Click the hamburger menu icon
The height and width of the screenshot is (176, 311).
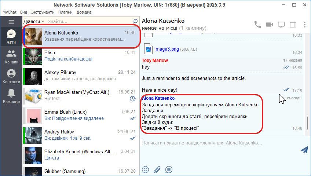pos(11,22)
